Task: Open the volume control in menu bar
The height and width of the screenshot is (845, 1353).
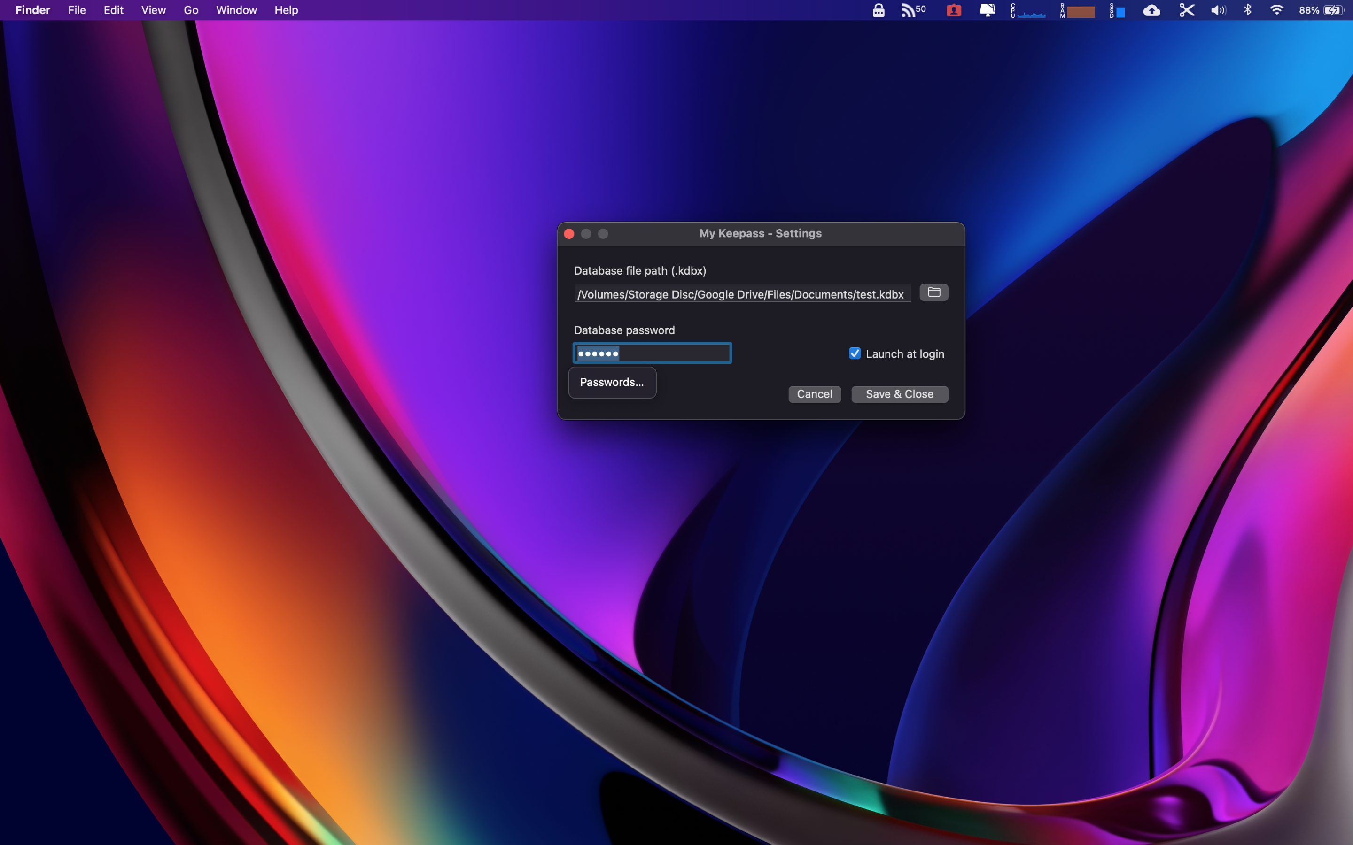Action: click(1218, 10)
